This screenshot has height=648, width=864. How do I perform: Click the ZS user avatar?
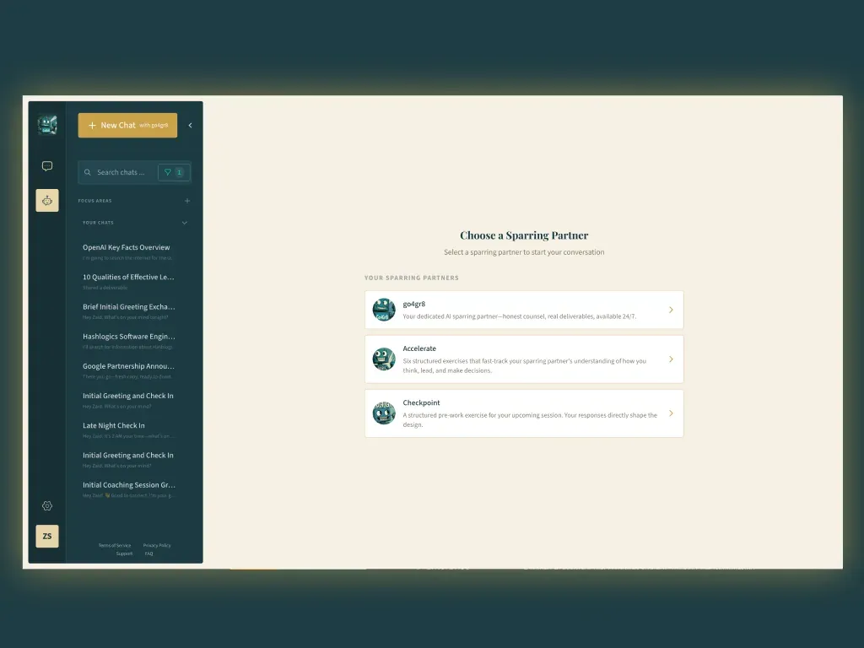47,536
